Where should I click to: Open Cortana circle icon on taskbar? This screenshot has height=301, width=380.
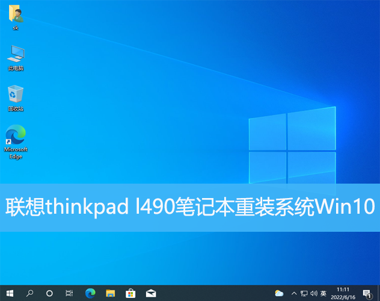pyautogui.click(x=49, y=293)
